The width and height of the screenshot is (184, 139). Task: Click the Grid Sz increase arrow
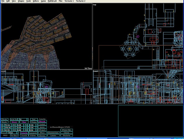(x=28, y=119)
